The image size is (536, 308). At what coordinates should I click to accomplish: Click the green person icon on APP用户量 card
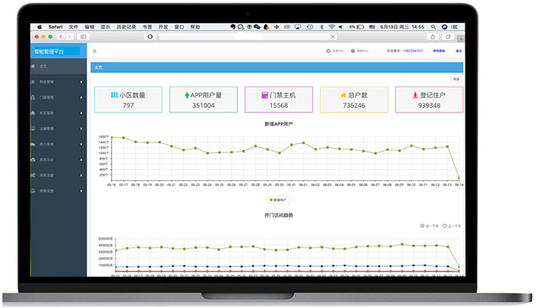[188, 95]
